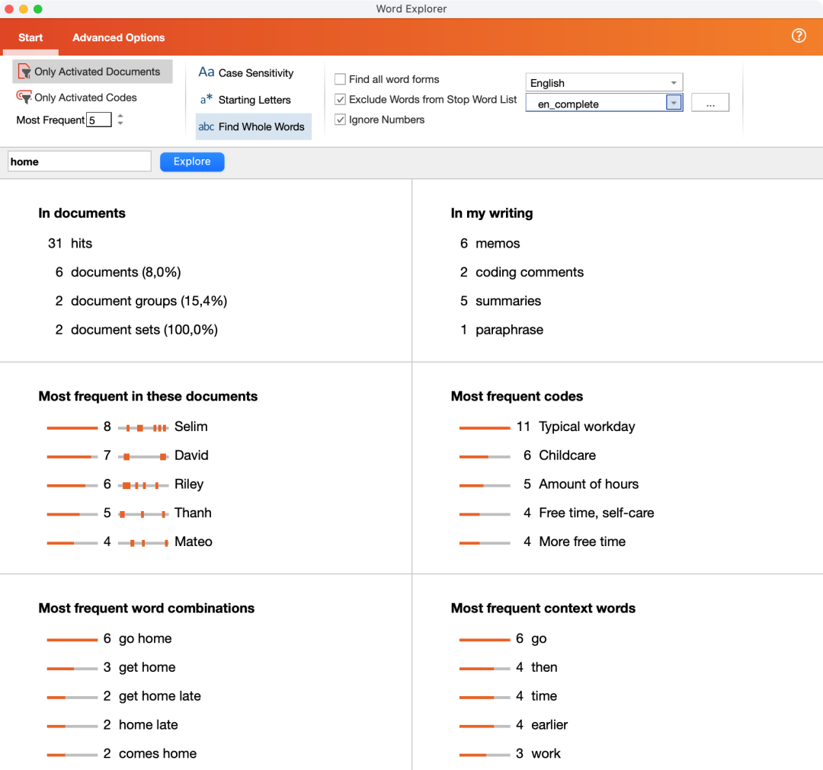Click the go home word combination
Viewport: 823px width, 770px height.
(x=146, y=639)
